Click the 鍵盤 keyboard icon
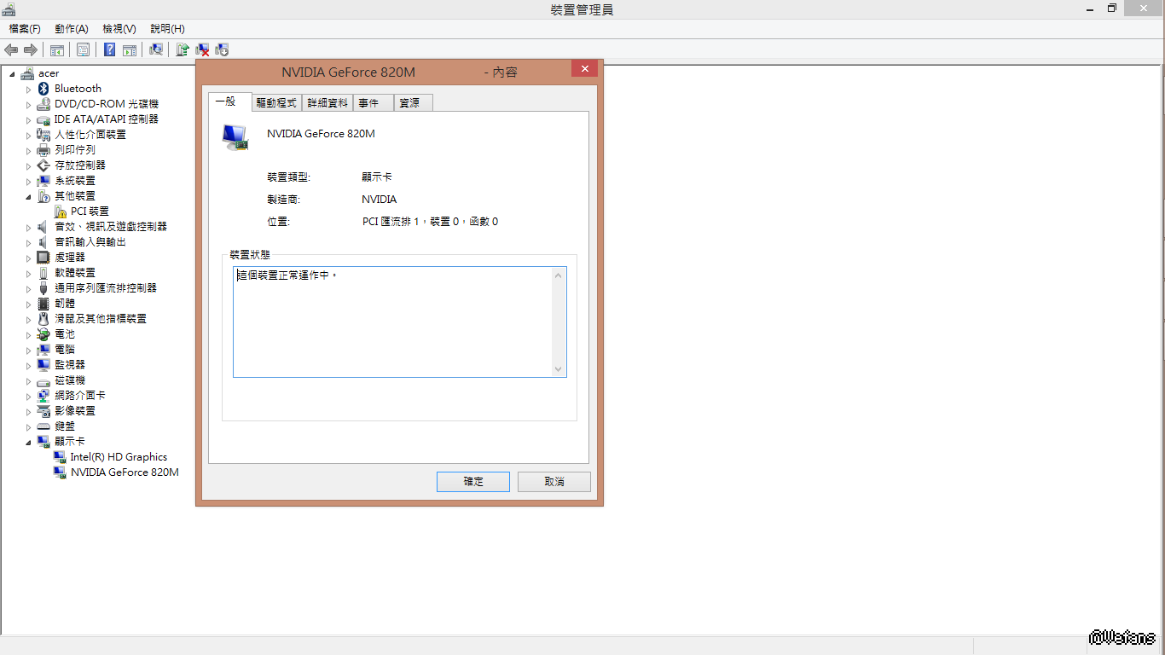 tap(43, 426)
